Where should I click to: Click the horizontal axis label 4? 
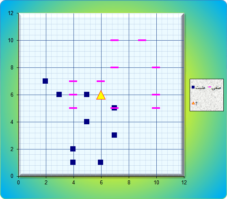point(74,182)
